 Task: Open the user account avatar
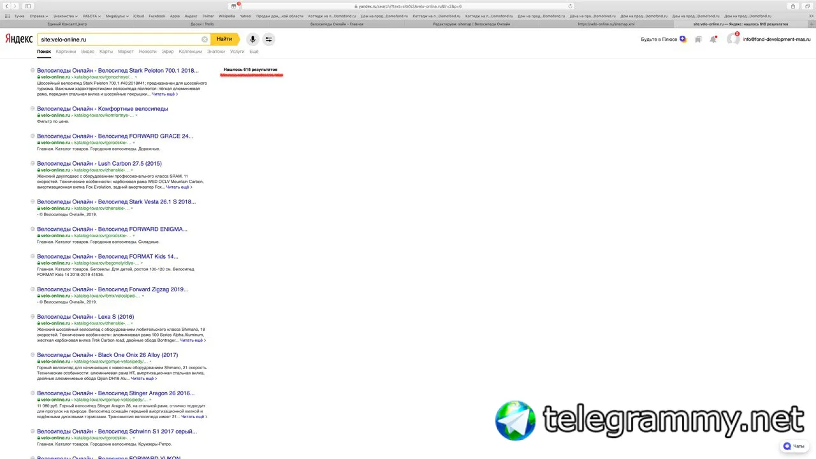click(733, 39)
